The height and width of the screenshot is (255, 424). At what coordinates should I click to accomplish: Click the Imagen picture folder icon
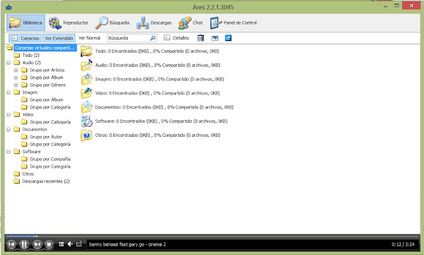(x=86, y=79)
